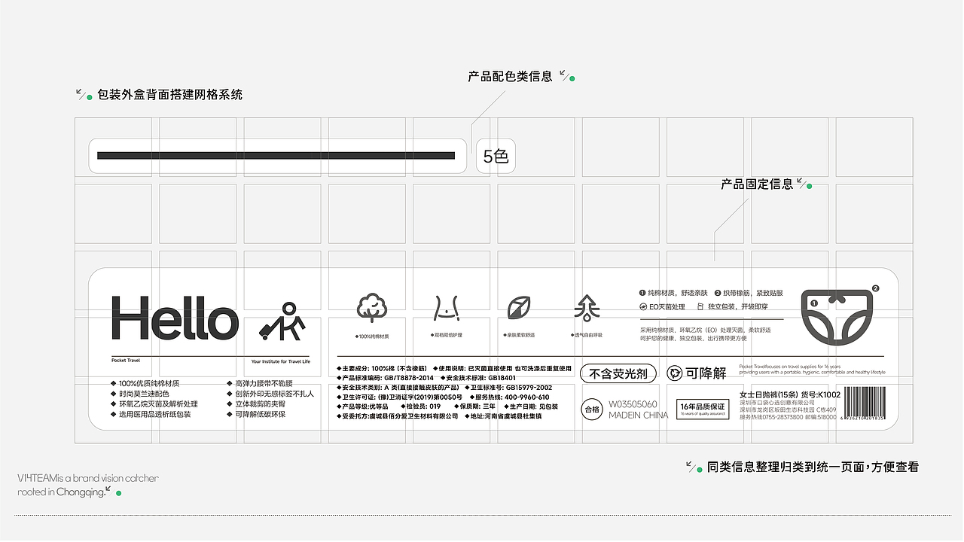Click the bullet 高弹力腰带不勒腰

pos(259,383)
